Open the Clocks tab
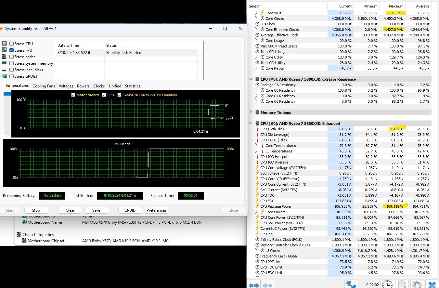Screen dimensions: 439x288 (x=99, y=86)
